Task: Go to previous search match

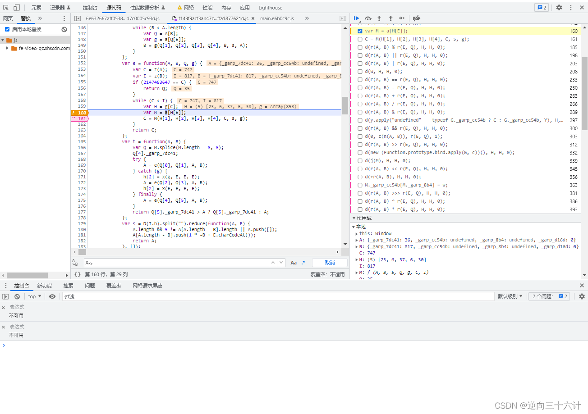Action: coord(273,263)
